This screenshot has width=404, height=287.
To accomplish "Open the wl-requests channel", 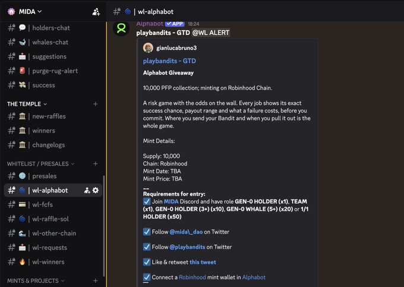I will [53, 248].
